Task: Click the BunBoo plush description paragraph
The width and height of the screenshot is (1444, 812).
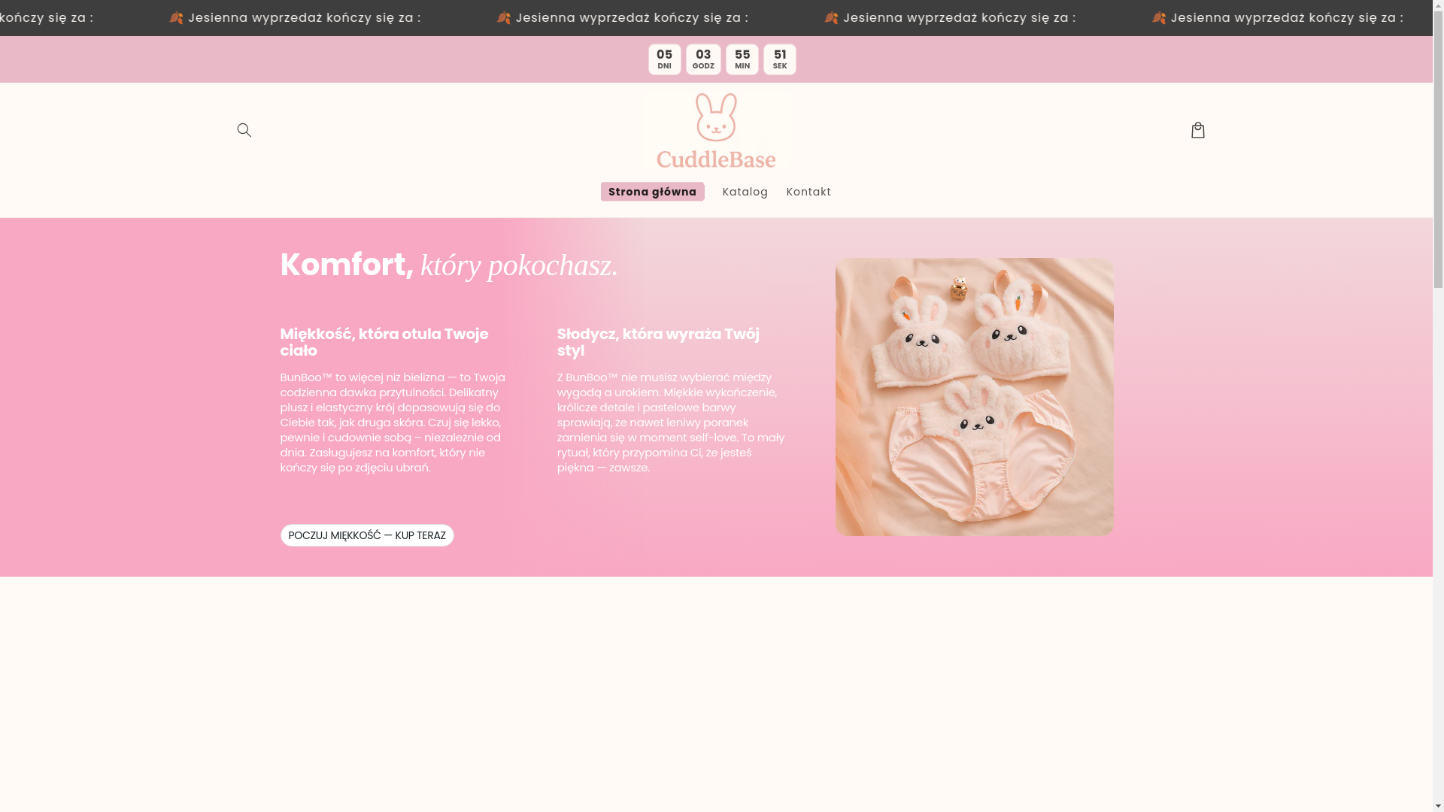Action: click(x=393, y=423)
